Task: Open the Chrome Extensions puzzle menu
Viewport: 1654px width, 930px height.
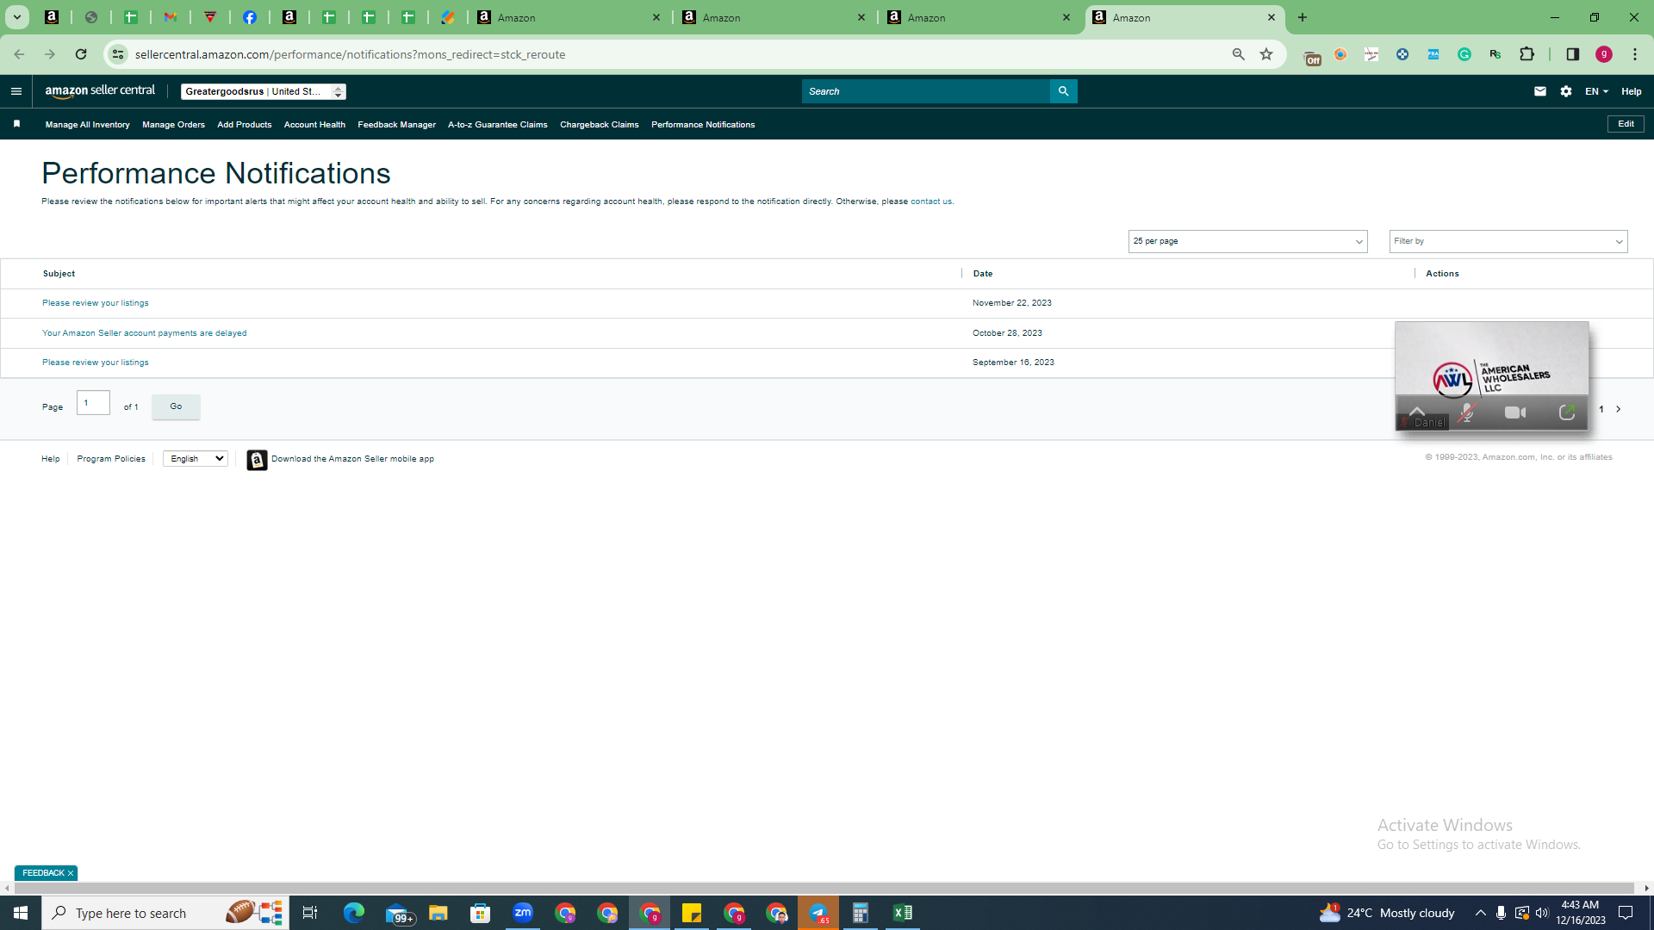Action: tap(1527, 54)
